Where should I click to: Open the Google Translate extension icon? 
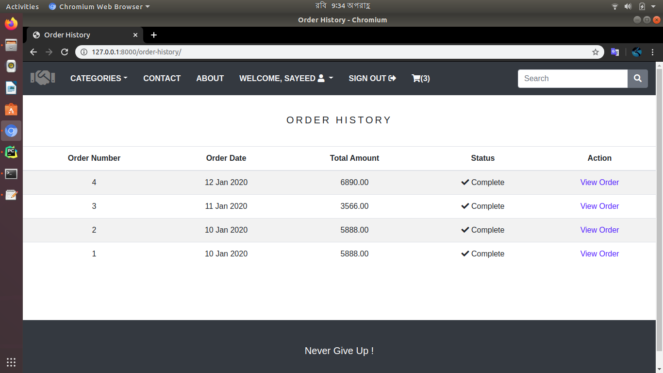pyautogui.click(x=615, y=52)
